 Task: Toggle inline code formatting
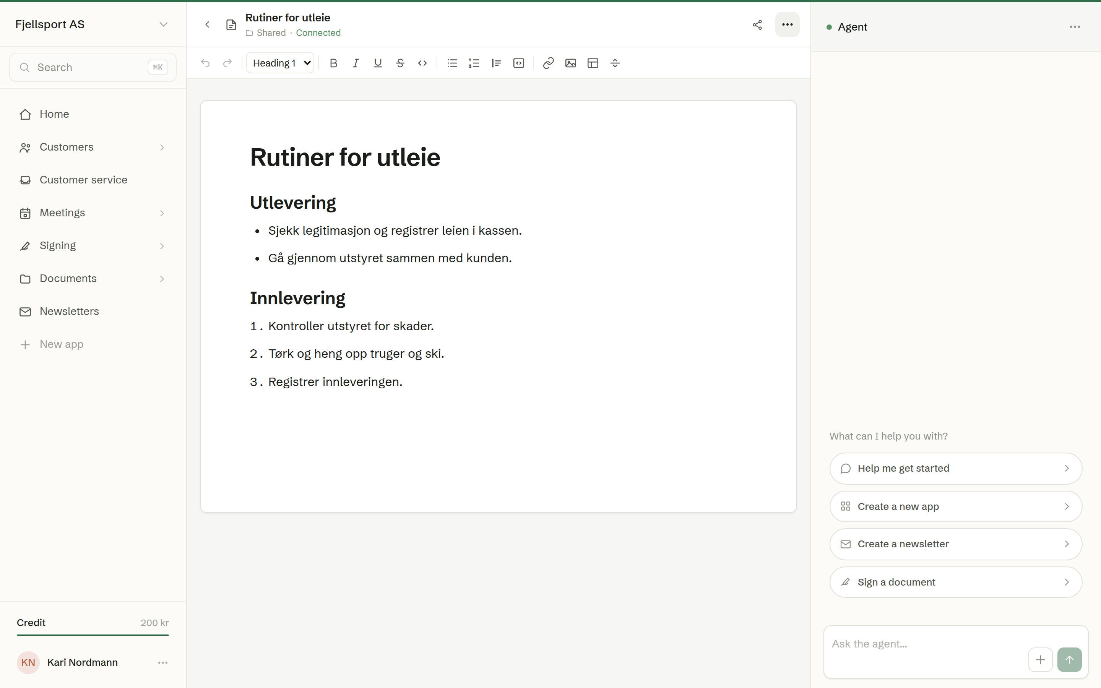(x=422, y=63)
